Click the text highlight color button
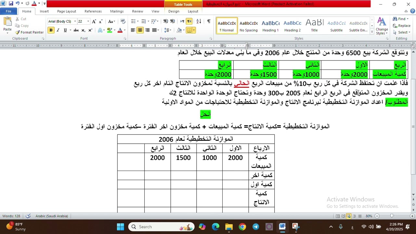This screenshot has width=416, height=234. tap(110, 30)
